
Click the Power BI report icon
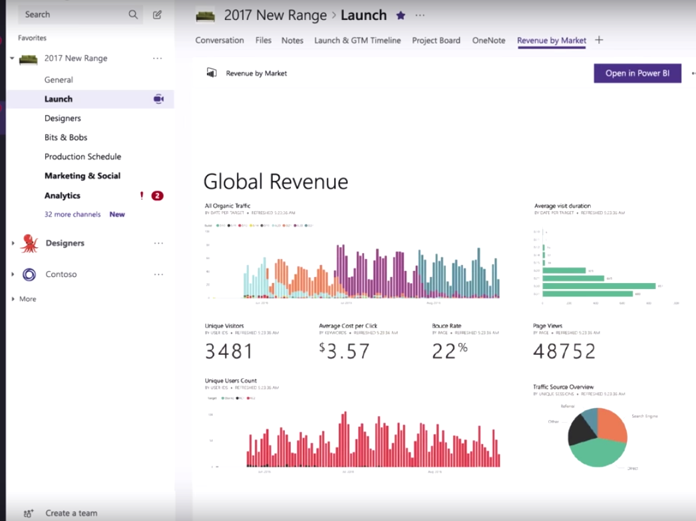click(x=212, y=72)
